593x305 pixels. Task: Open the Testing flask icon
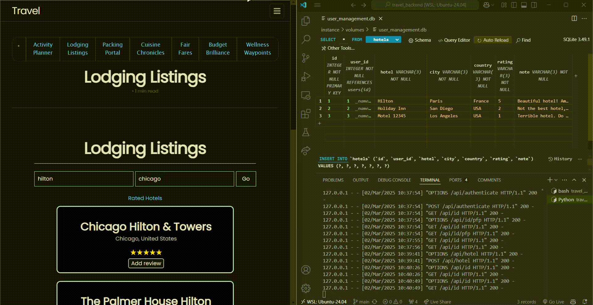(305, 132)
